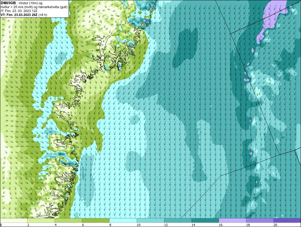Click the pale yellow 0–2 m/s legend swatch
The image size is (301, 227).
pyautogui.click(x=14, y=220)
